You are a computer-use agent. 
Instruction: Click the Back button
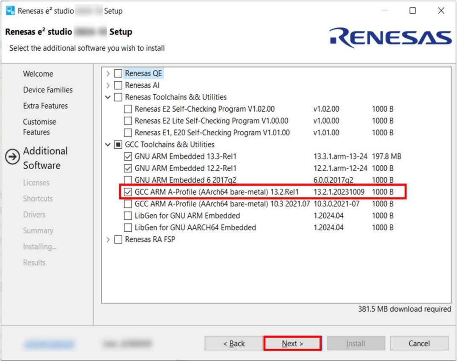234,343
